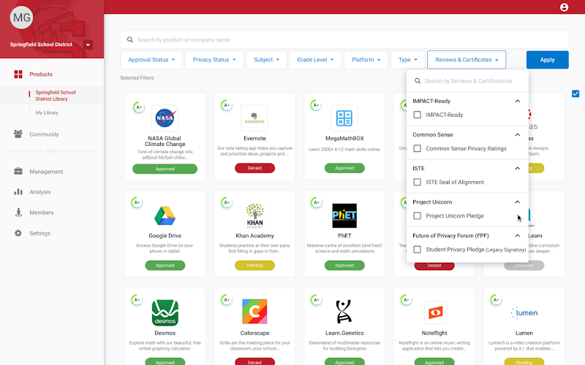Click the A+ badge on Google Drive card
The width and height of the screenshot is (585, 365).
[x=137, y=203]
